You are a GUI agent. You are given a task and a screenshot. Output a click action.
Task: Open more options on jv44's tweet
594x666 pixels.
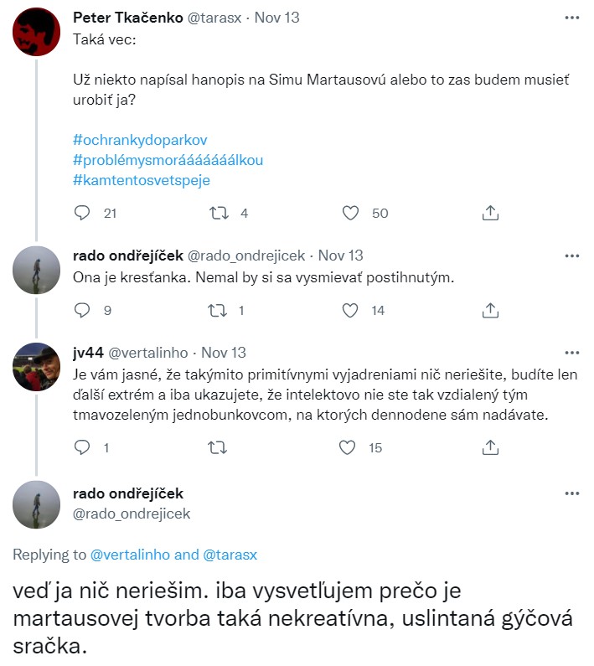pos(571,353)
